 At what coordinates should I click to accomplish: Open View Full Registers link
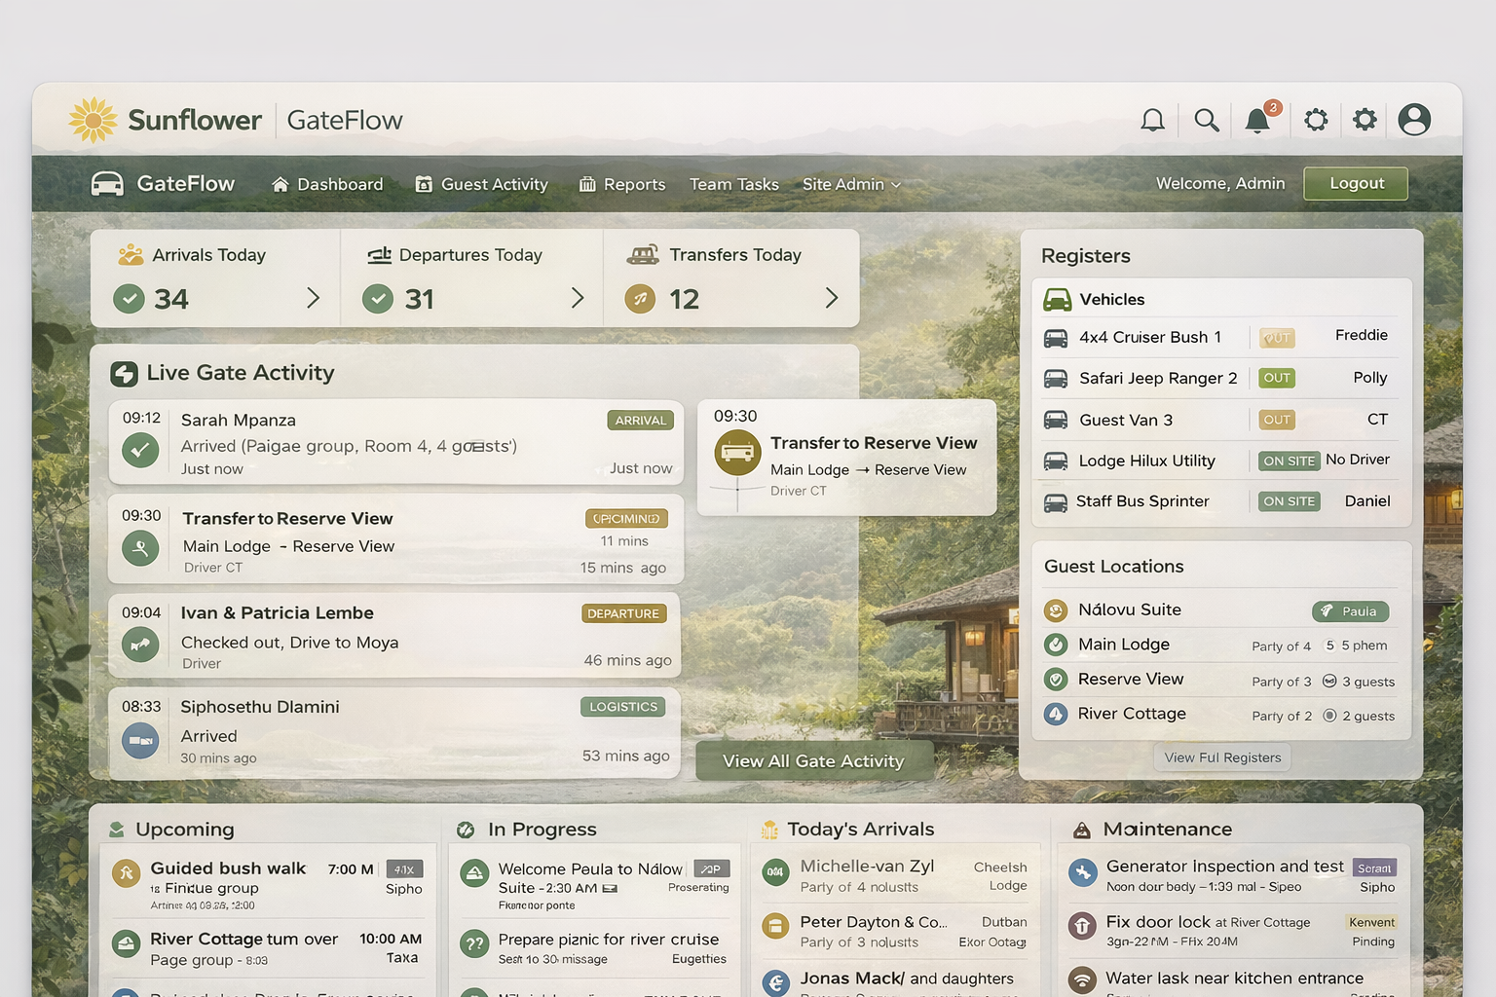pos(1221,757)
